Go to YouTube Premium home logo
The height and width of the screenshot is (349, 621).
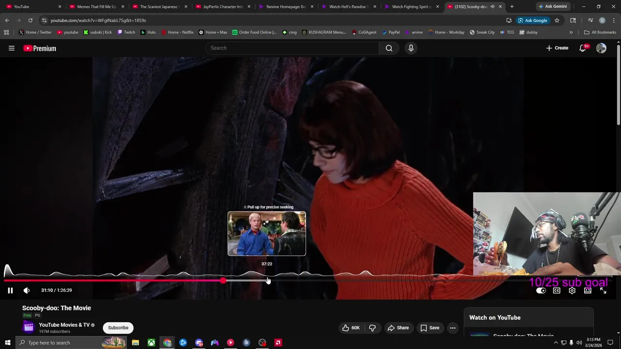coord(40,48)
